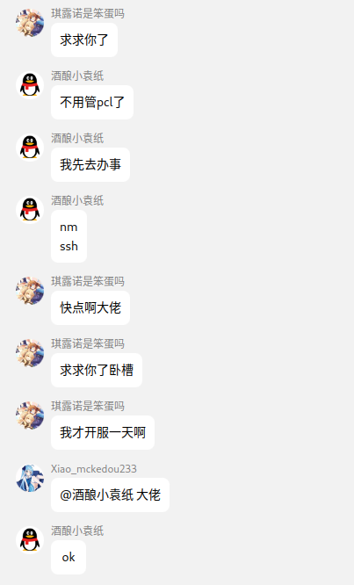Select the "@酒酿小袁纸 大佬" message bubble
The width and height of the screenshot is (354, 585).
pos(110,495)
